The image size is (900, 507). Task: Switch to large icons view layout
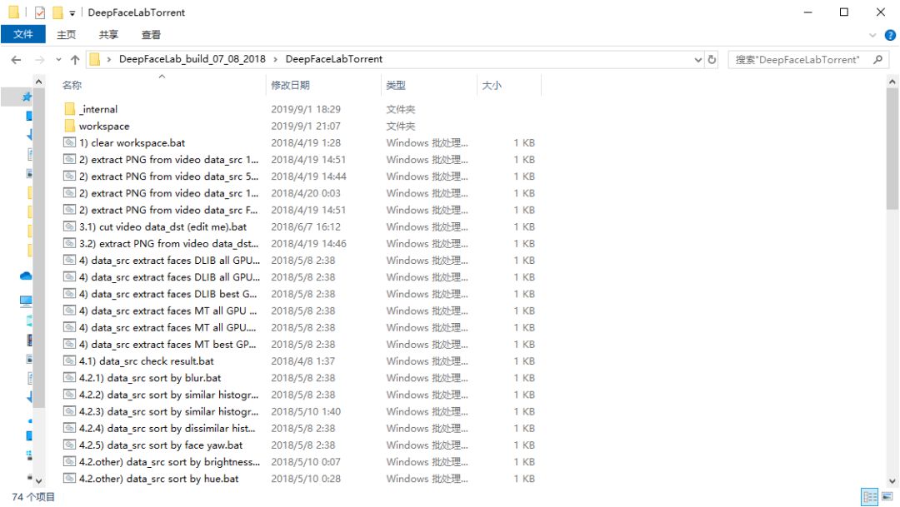(x=887, y=497)
